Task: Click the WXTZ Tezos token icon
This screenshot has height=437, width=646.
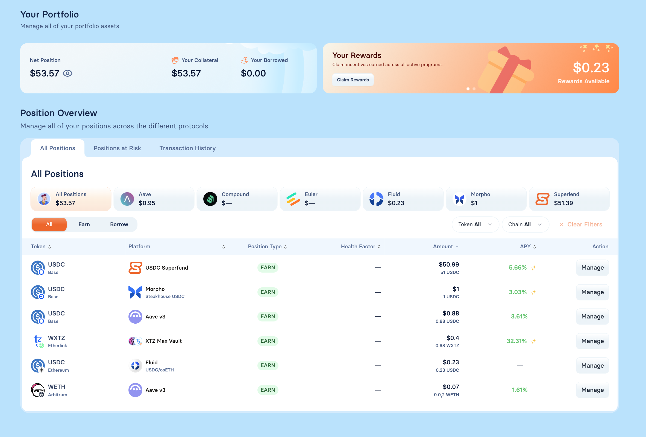Action: 38,341
